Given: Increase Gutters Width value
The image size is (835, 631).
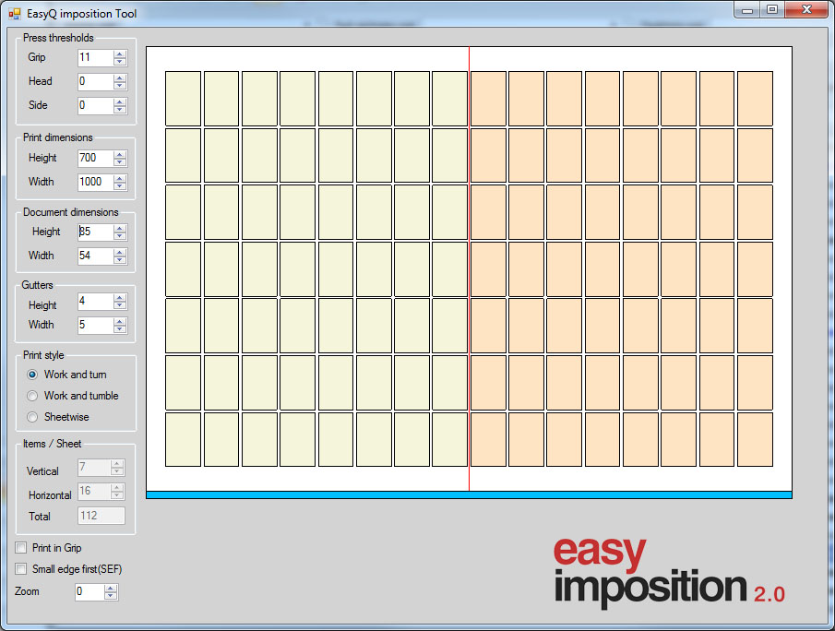Looking at the screenshot, I should click(120, 322).
